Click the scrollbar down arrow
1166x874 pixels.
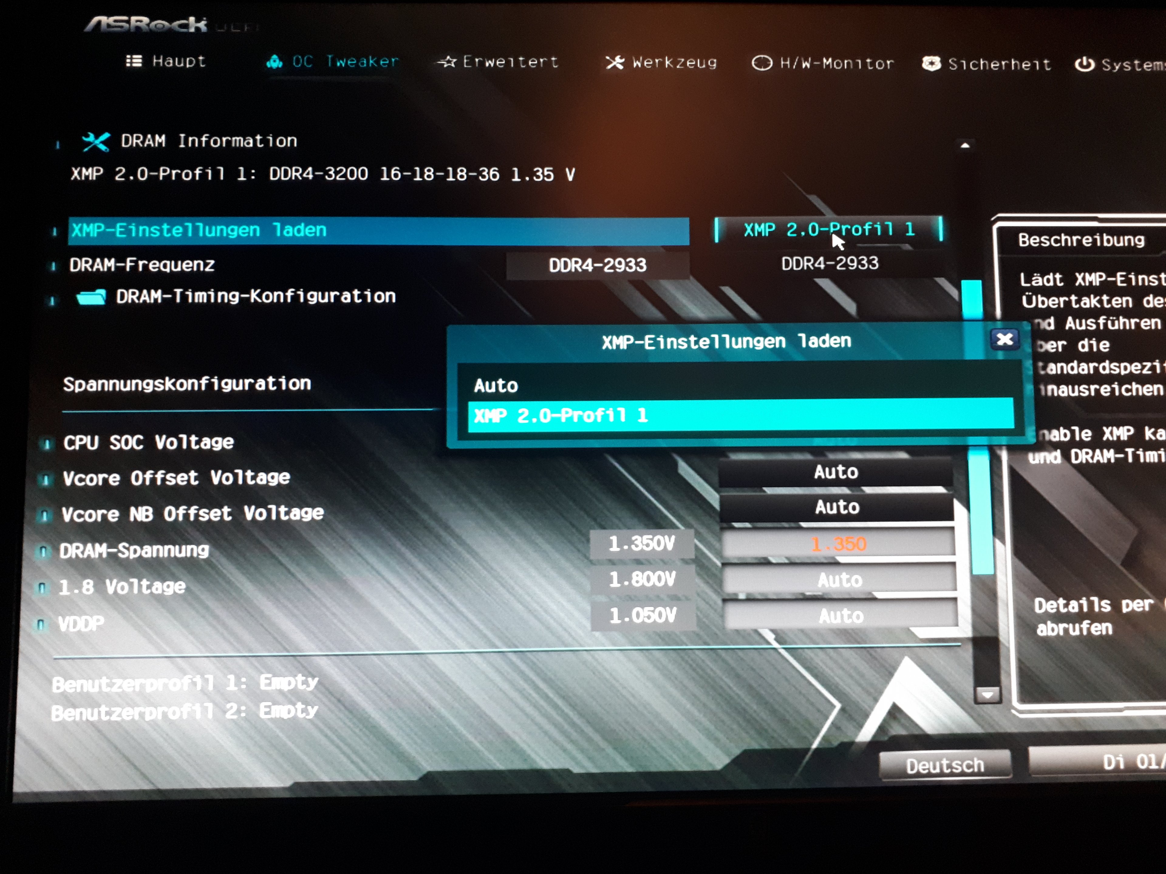coord(987,695)
